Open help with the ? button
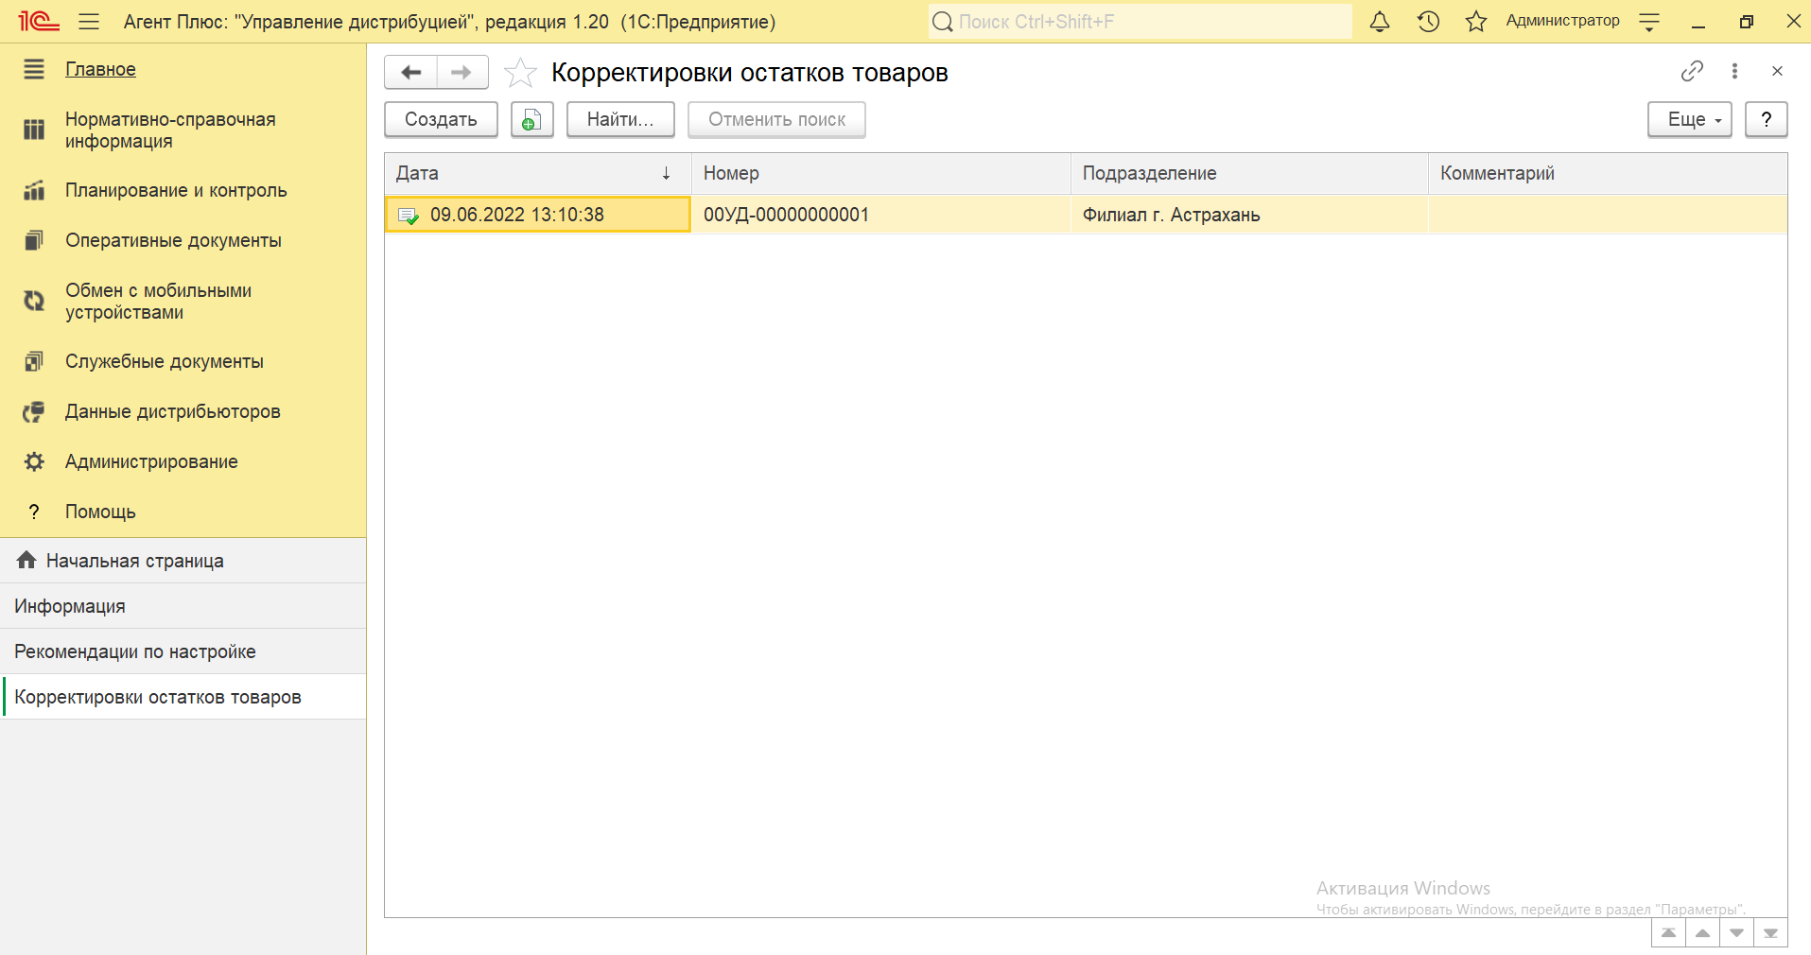The height and width of the screenshot is (955, 1811). pyautogui.click(x=1766, y=120)
